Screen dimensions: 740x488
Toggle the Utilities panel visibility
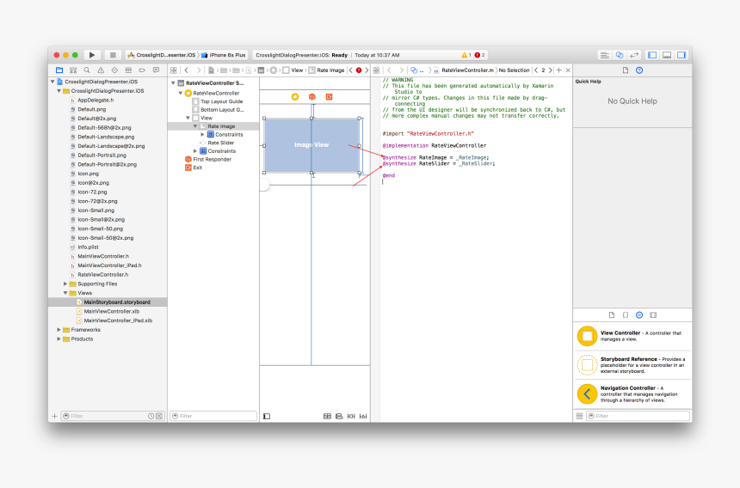point(681,55)
